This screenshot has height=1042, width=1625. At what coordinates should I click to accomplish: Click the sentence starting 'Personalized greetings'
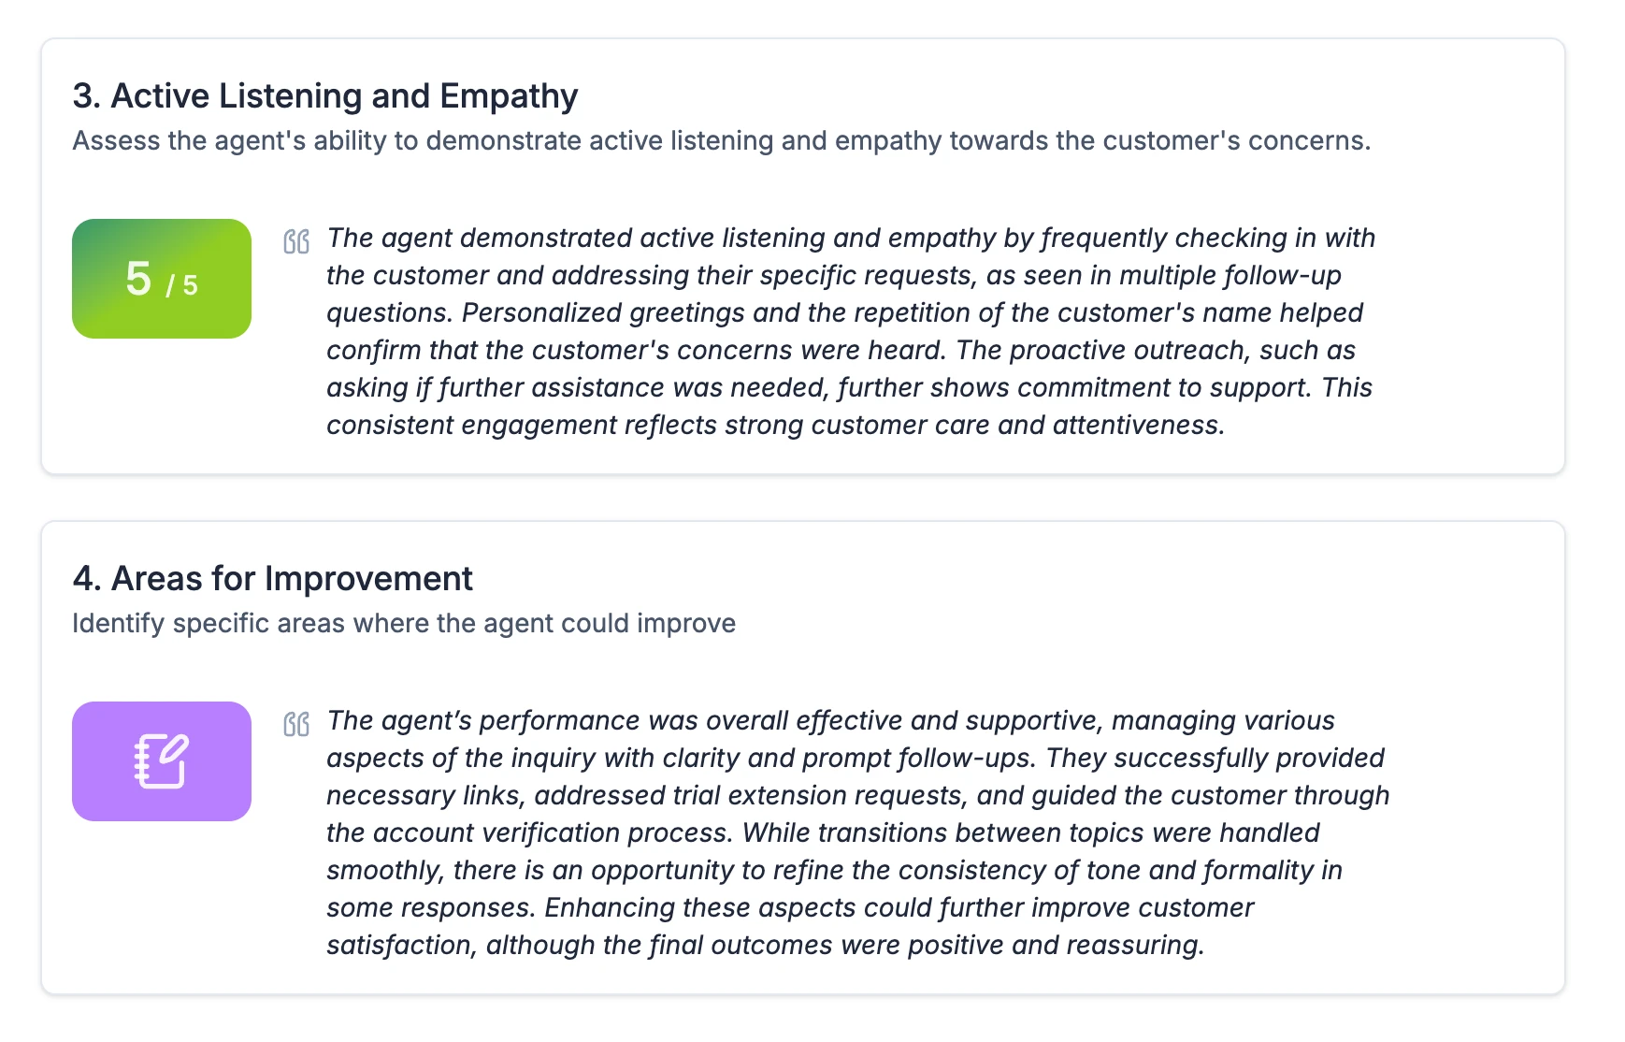(x=844, y=331)
